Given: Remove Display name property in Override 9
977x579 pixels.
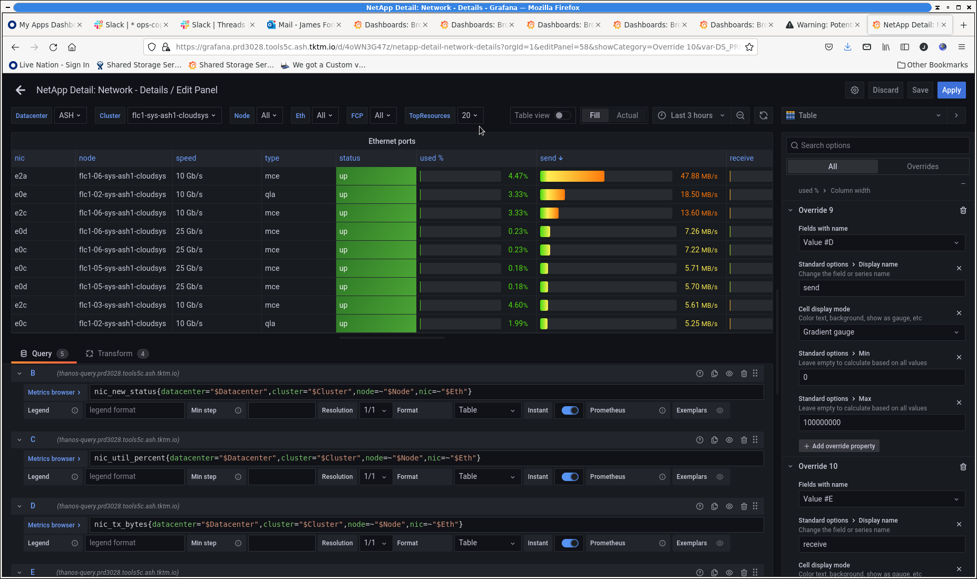Looking at the screenshot, I should [x=959, y=268].
